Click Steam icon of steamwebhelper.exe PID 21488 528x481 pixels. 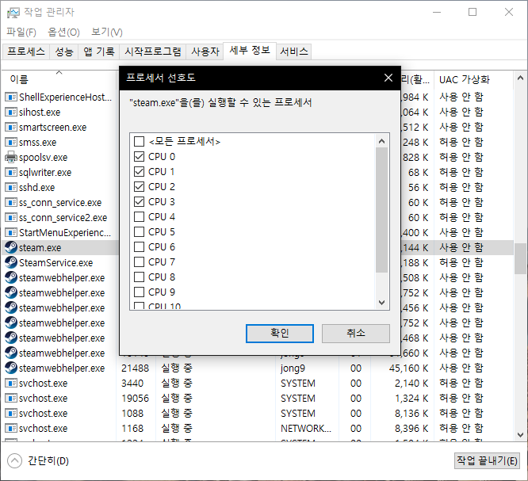(11, 368)
